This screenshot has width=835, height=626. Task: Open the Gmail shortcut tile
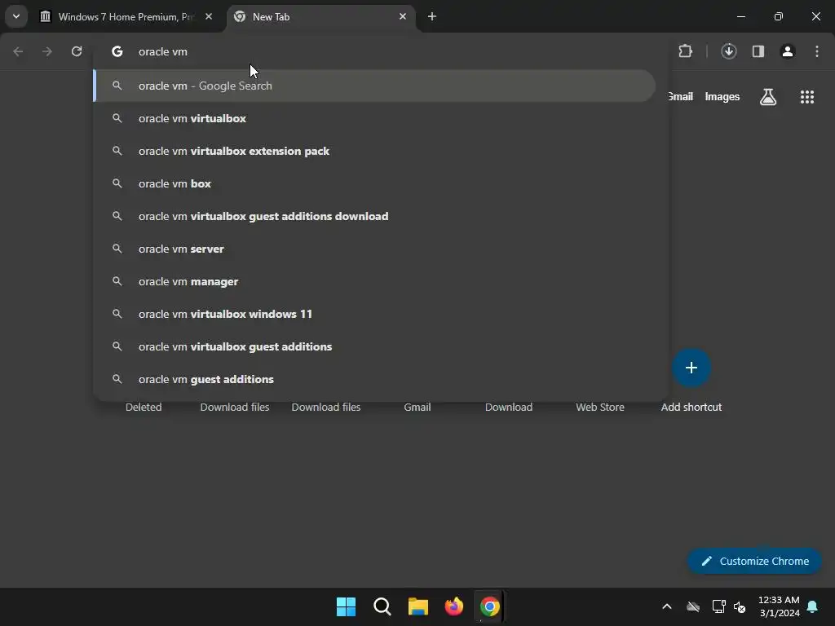tap(417, 407)
